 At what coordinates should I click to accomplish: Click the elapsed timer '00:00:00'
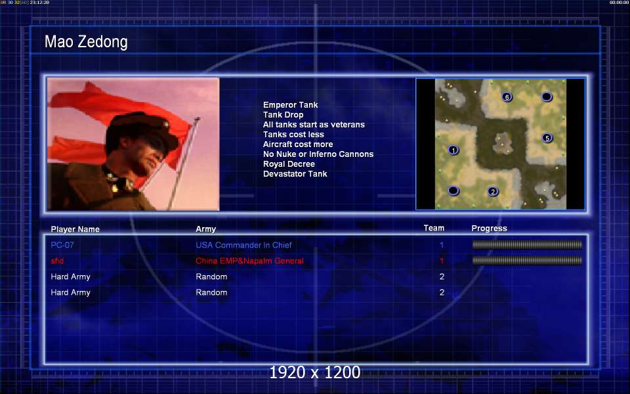[619, 3]
